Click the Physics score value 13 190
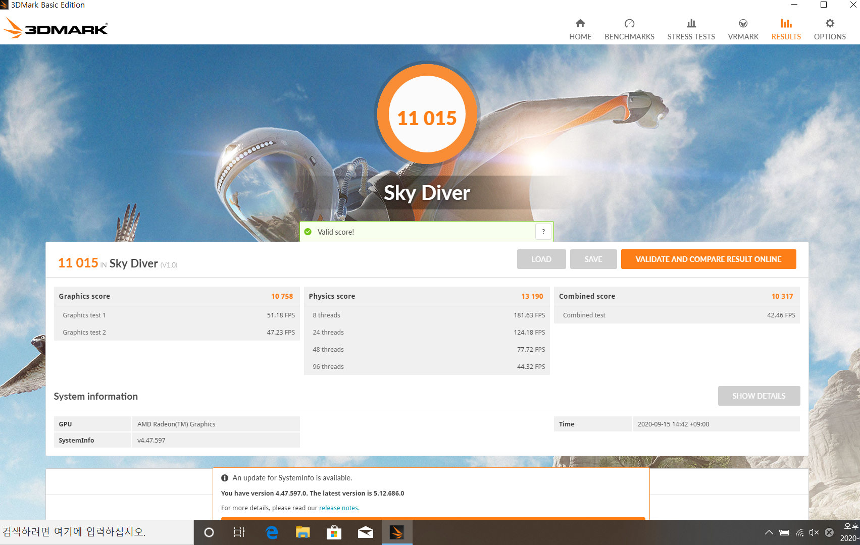Screen dimensions: 860x545 (532, 296)
